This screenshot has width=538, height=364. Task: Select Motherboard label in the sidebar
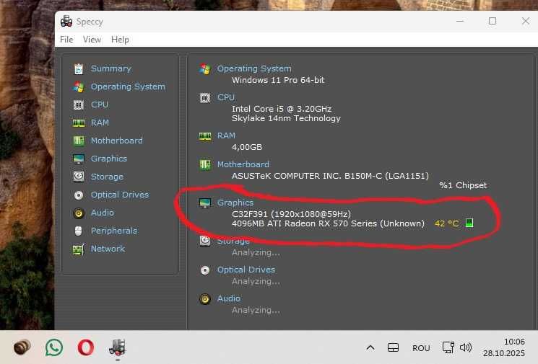tap(117, 141)
